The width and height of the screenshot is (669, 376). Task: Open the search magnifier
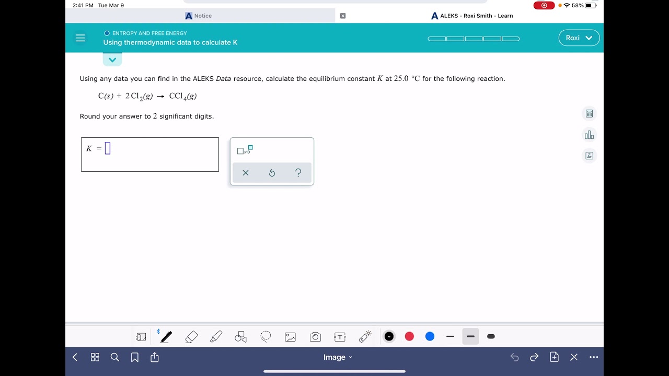[115, 357]
